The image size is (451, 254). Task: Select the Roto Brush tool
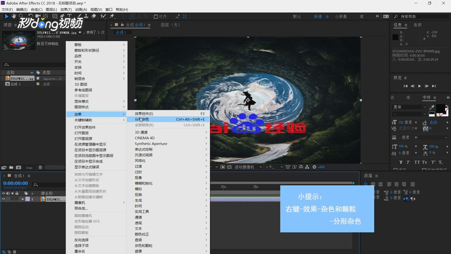[x=103, y=16]
